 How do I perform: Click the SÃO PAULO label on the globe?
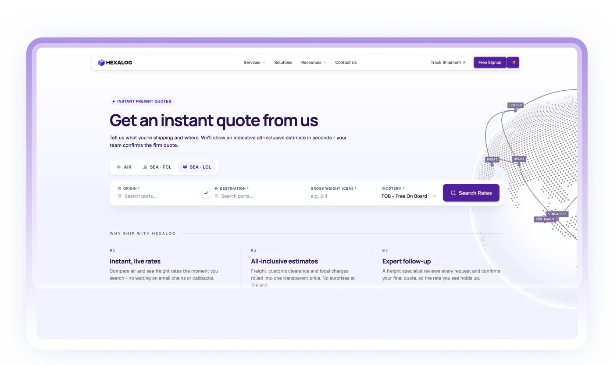coord(545,219)
